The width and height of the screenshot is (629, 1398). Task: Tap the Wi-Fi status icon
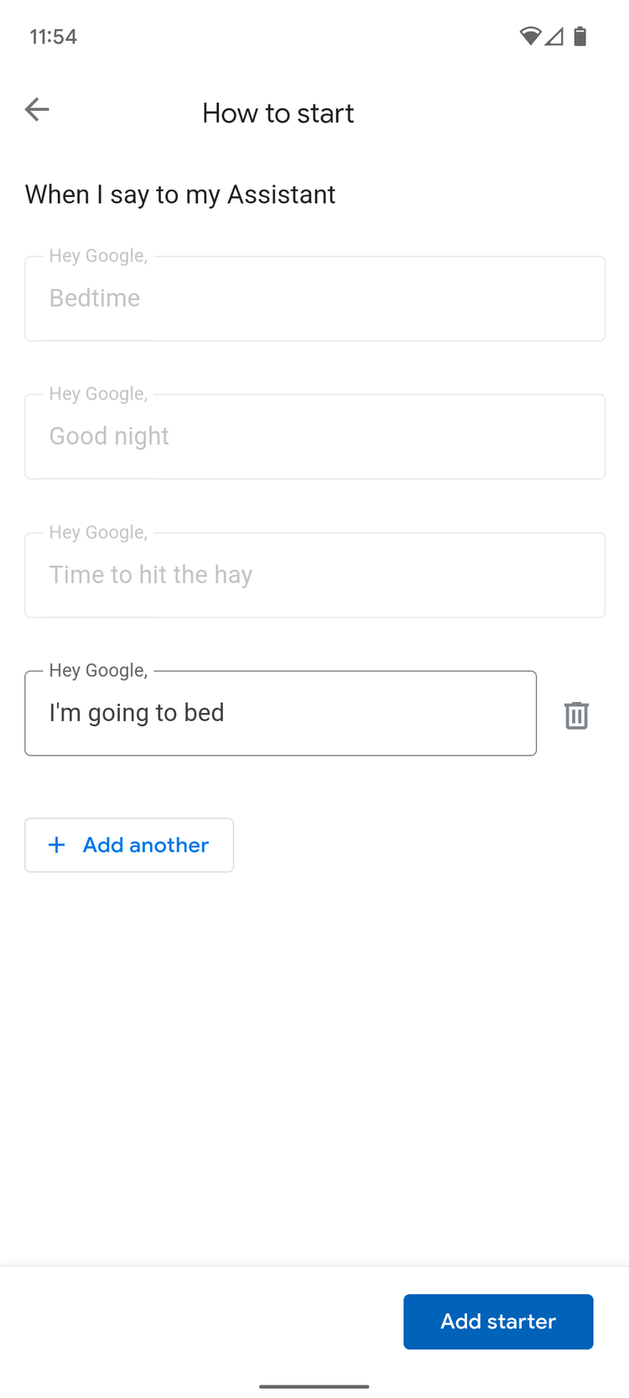[530, 36]
